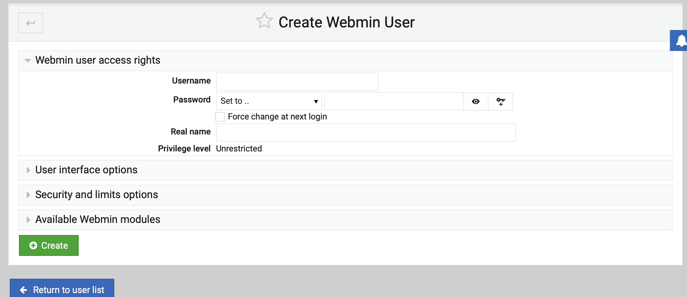The width and height of the screenshot is (687, 297).
Task: Click the green Create button
Action: coord(49,245)
